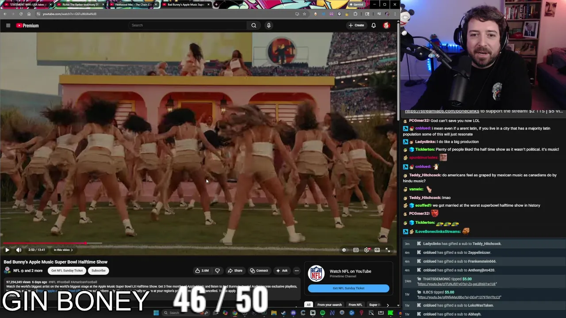Click the Subscribe button
The width and height of the screenshot is (566, 318).
[98, 271]
